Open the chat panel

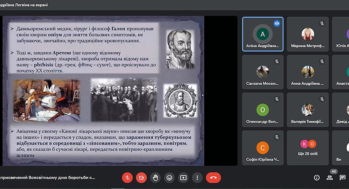point(343,178)
